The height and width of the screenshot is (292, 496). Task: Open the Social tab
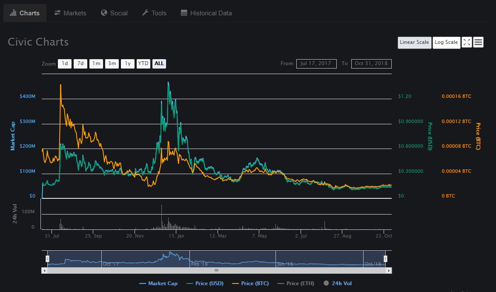[x=114, y=13]
